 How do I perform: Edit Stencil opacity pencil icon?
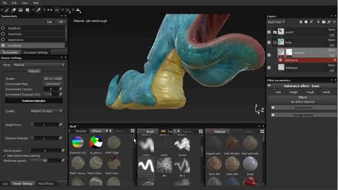coord(63,150)
